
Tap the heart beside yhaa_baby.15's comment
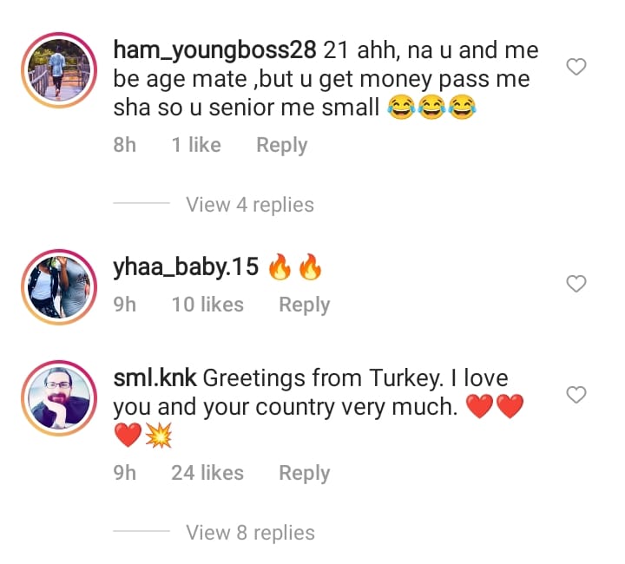click(x=576, y=284)
